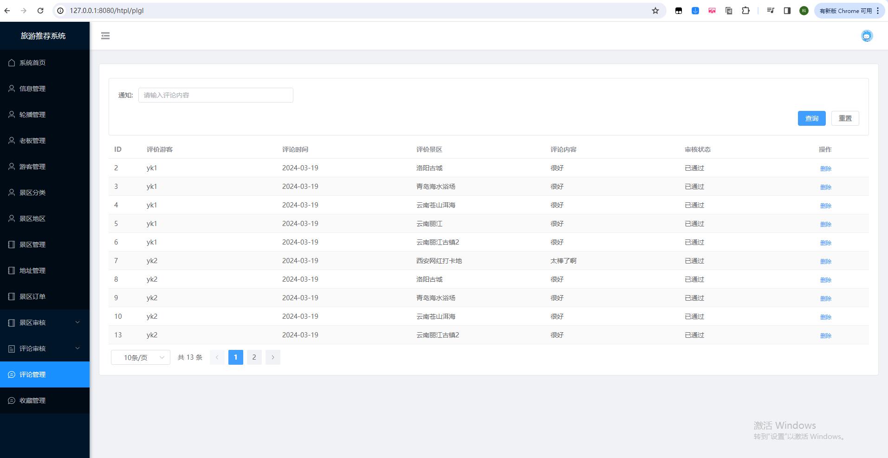The image size is (888, 458).
Task: Click 共 13 条 total count text
Action: [x=190, y=357]
